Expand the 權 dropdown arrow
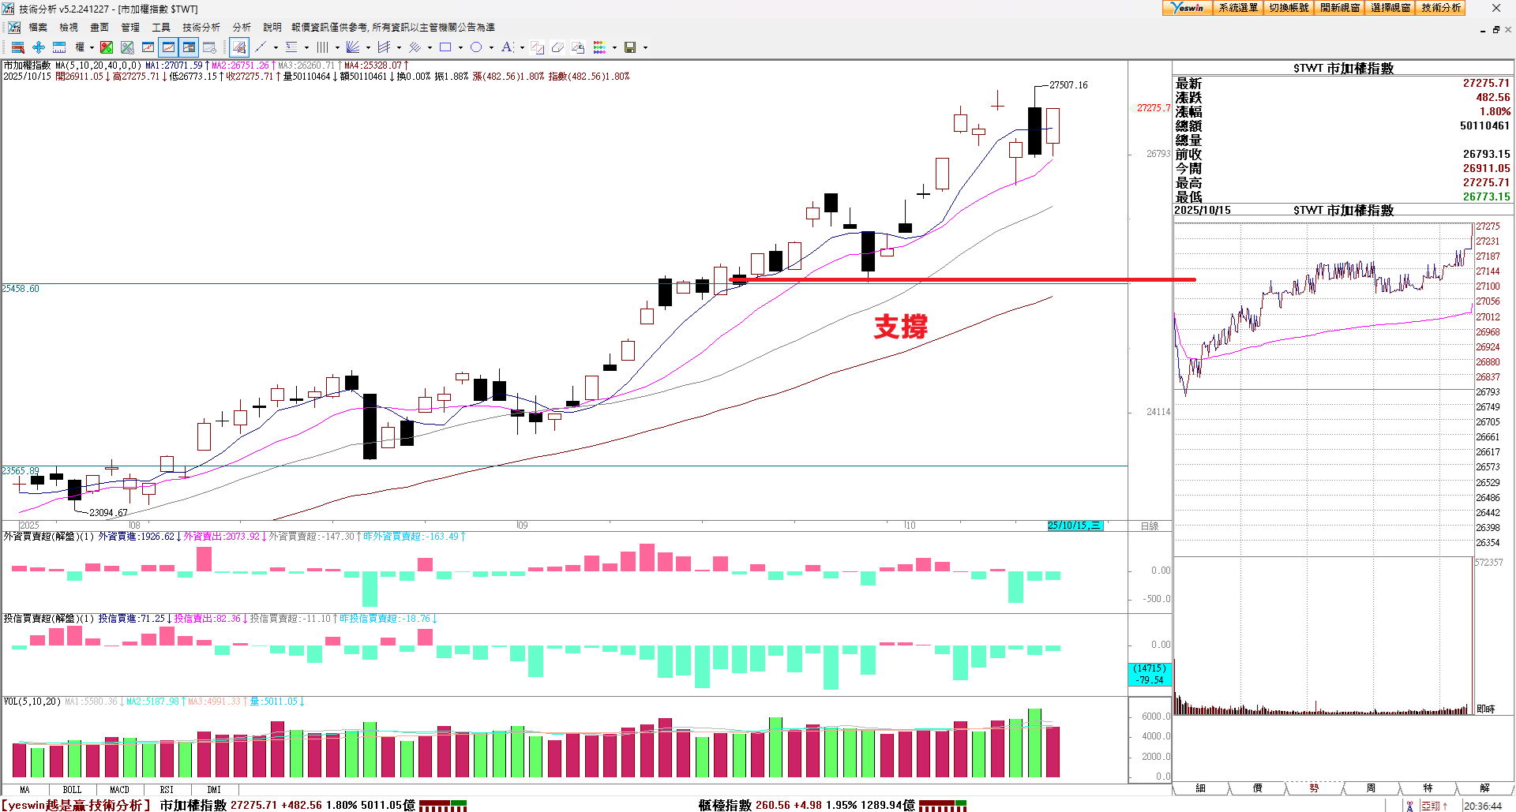 click(92, 47)
